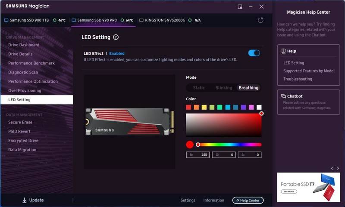This screenshot has width=345, height=207.
Task: Open Information from the bottom bar
Action: pyautogui.click(x=213, y=200)
